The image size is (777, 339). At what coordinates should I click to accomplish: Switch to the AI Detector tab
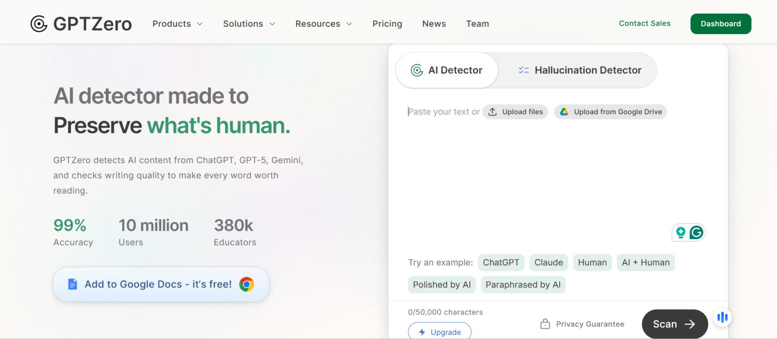coord(447,70)
